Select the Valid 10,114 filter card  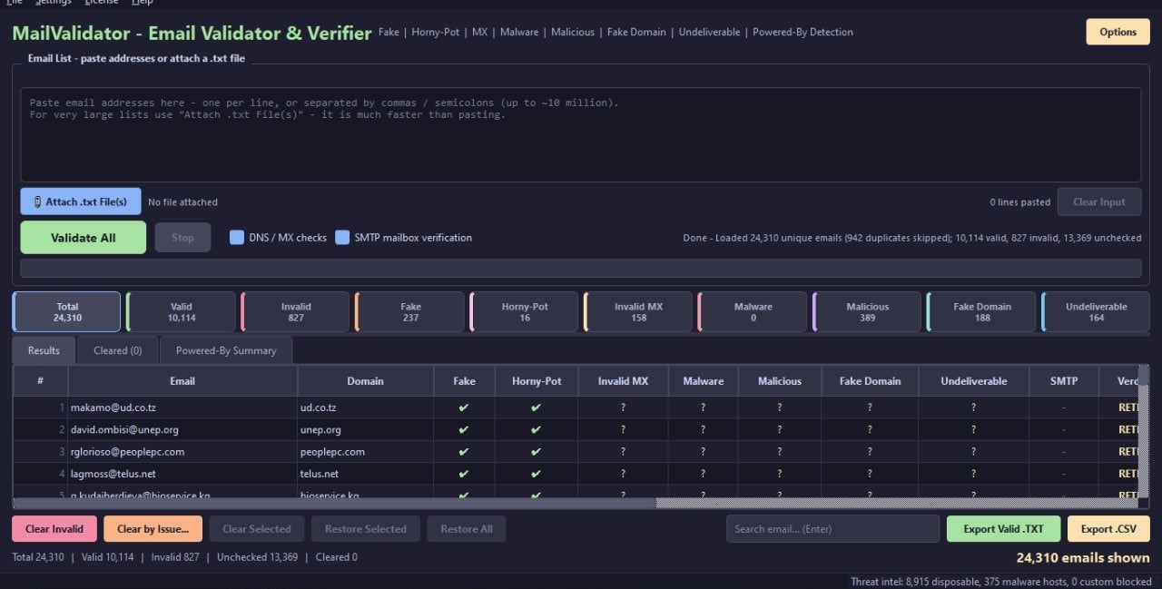click(181, 312)
